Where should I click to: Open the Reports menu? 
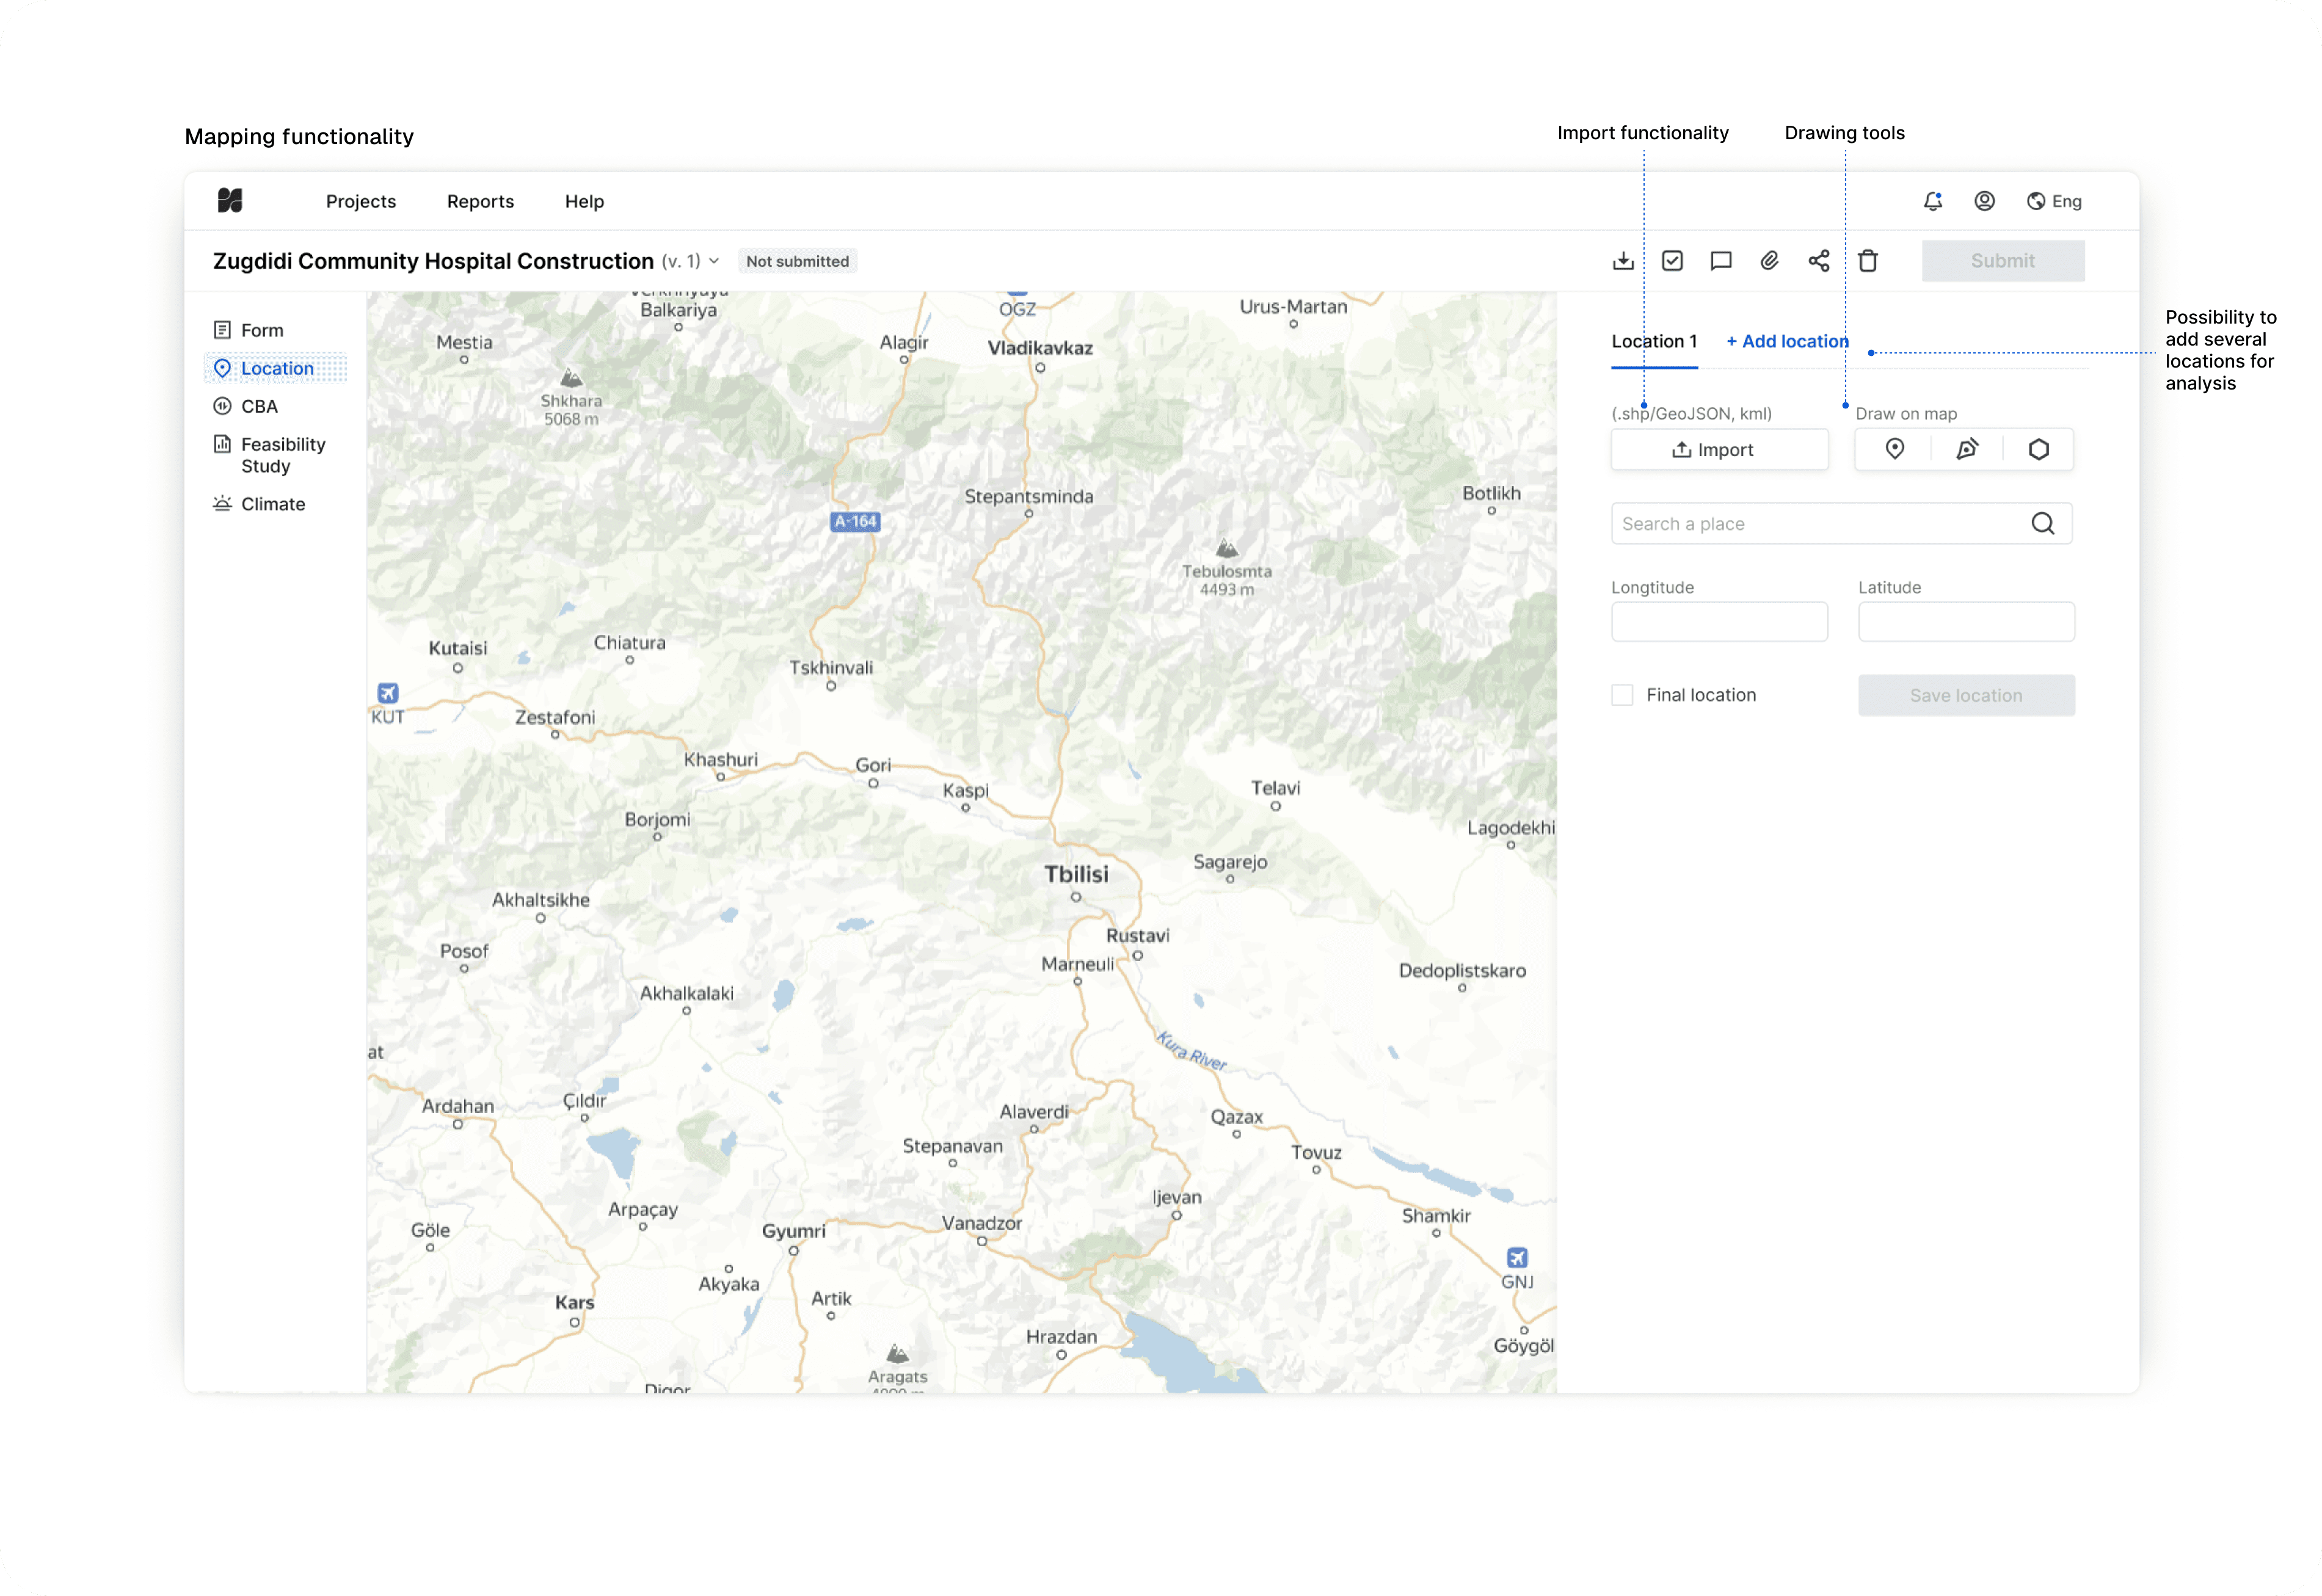(x=480, y=201)
